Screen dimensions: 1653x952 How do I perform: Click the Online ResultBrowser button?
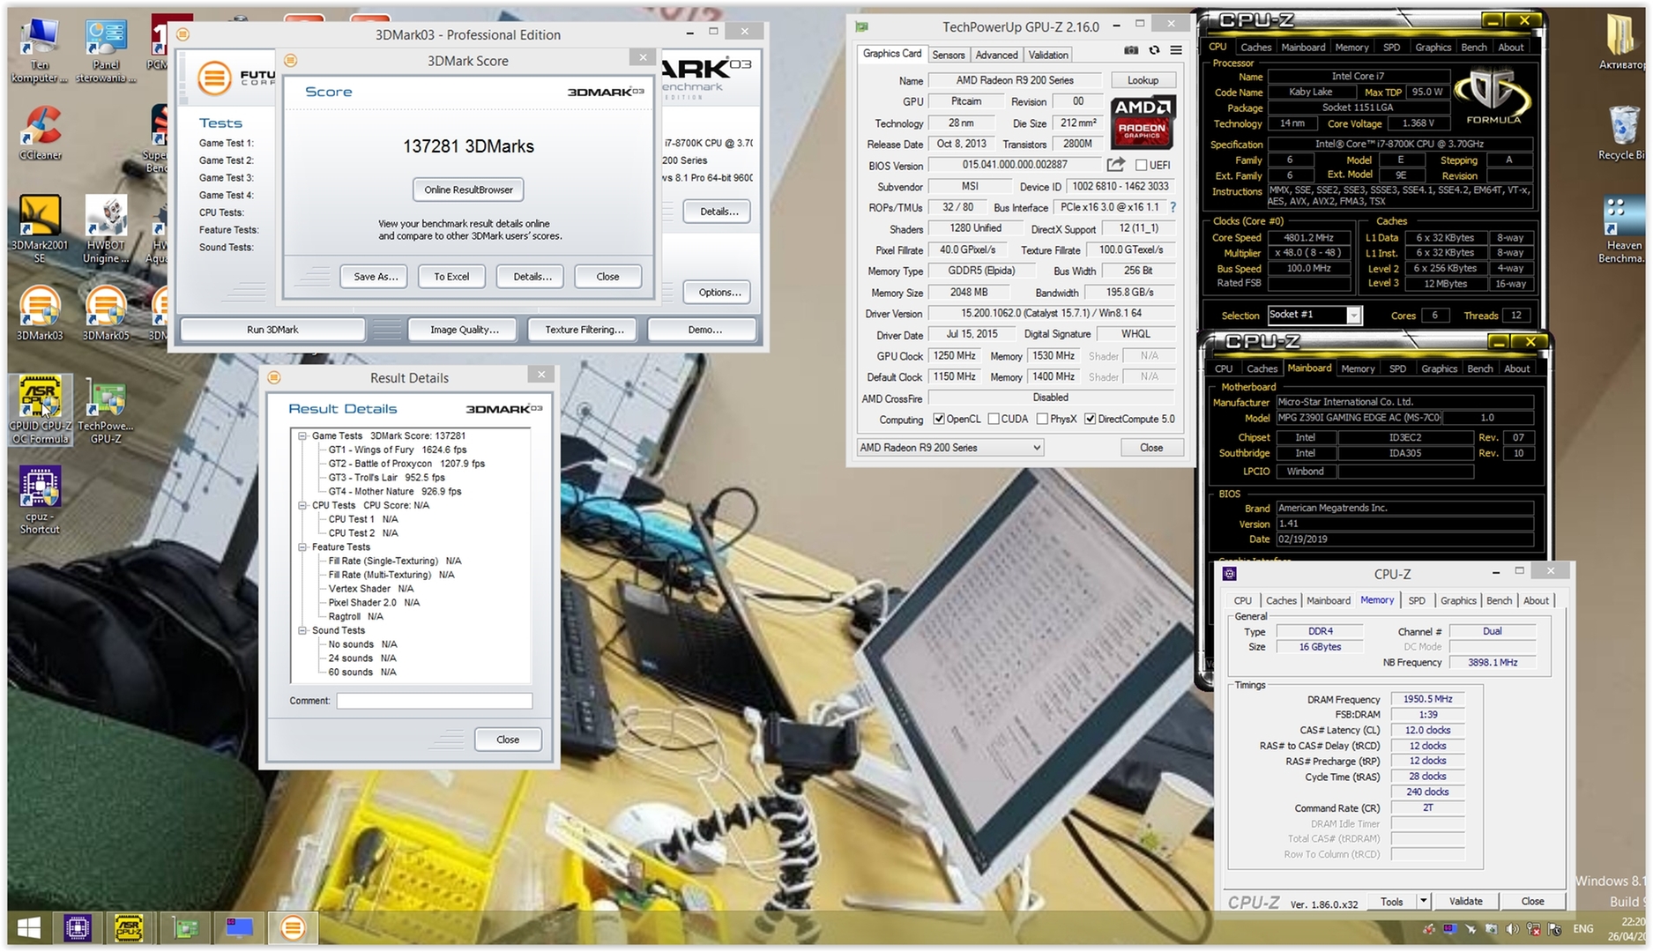point(468,190)
